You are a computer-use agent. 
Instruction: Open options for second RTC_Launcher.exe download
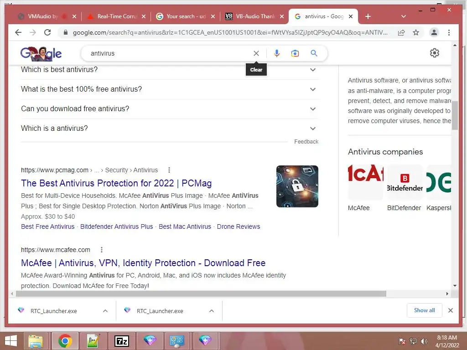[x=212, y=311]
